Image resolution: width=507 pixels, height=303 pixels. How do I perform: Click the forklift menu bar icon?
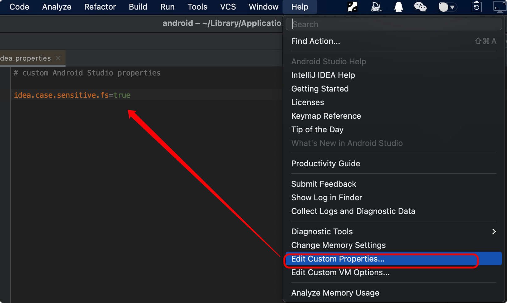click(x=376, y=7)
